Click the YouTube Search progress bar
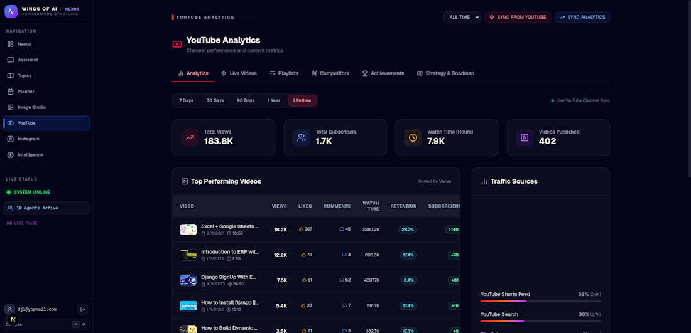This screenshot has width=691, height=333. point(541,321)
